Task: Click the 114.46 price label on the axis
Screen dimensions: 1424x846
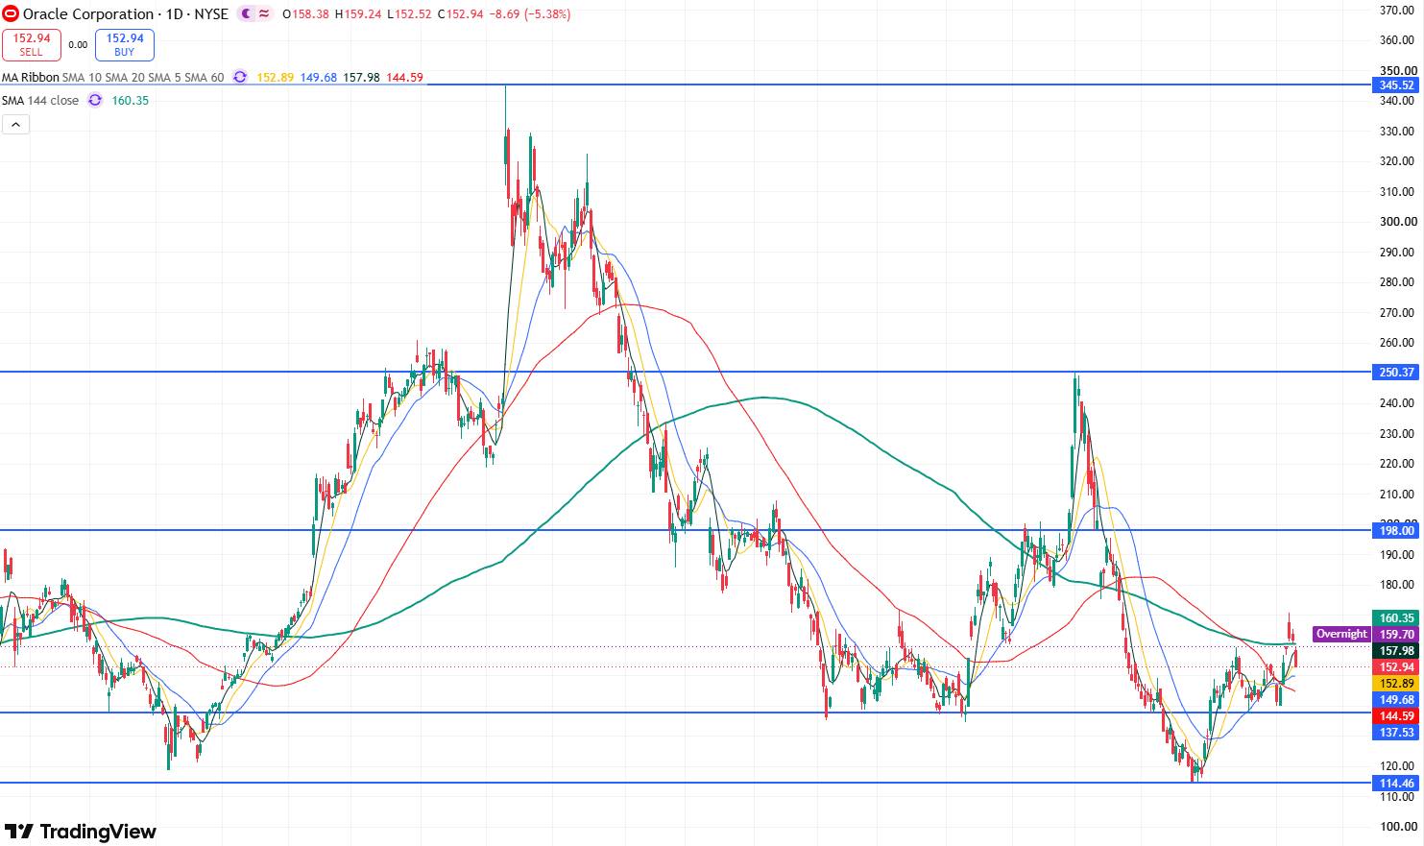Action: pos(1396,784)
